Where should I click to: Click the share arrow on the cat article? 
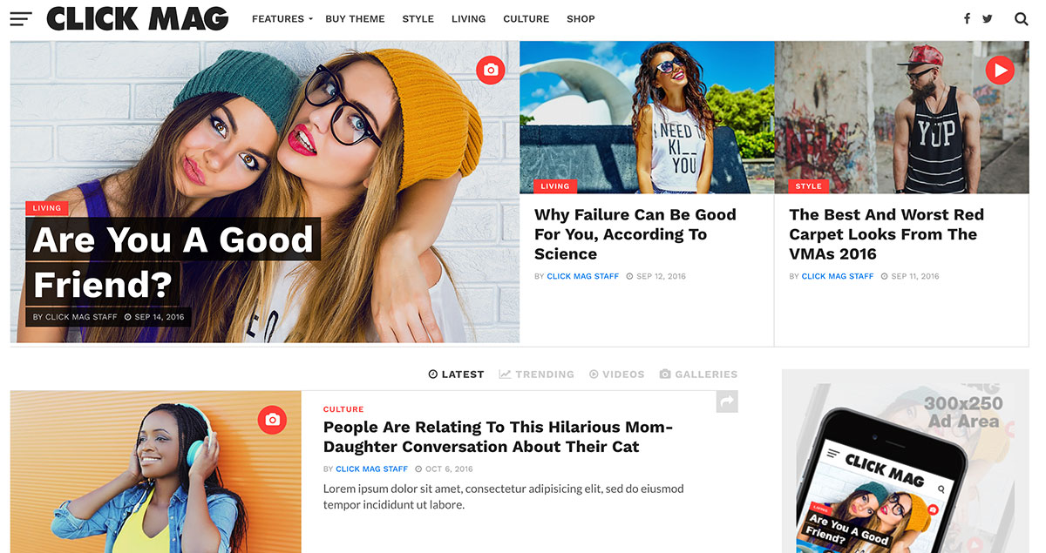pos(727,401)
